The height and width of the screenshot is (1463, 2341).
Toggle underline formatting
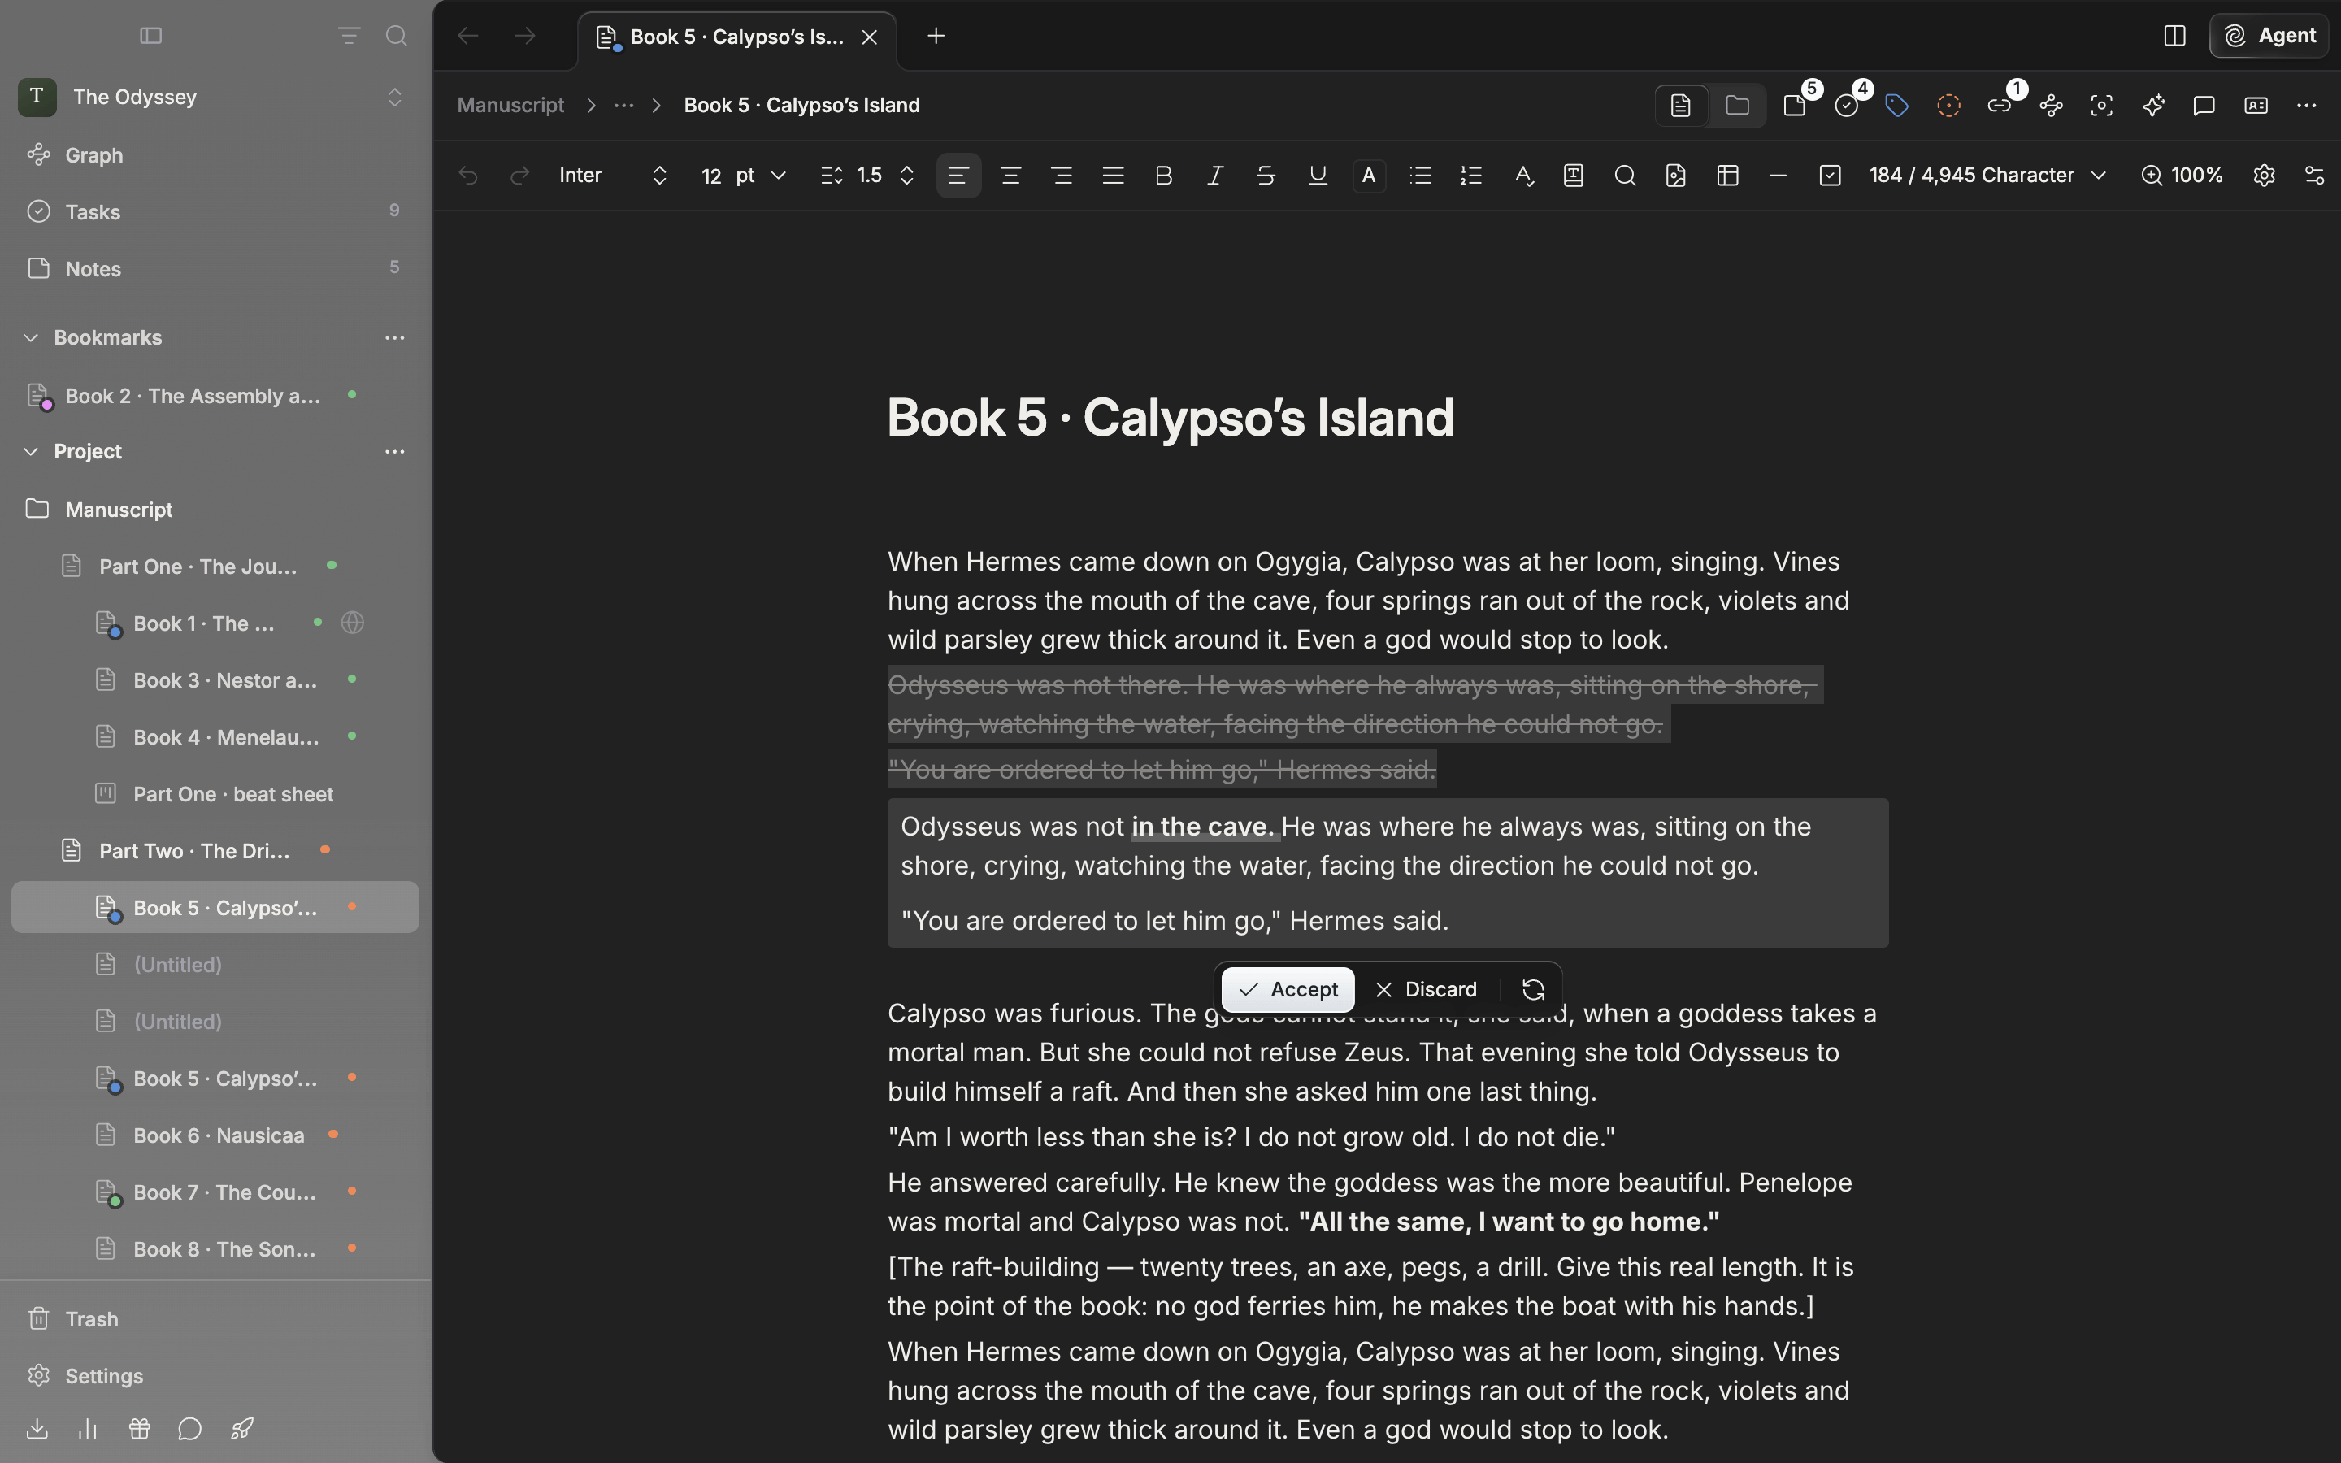(x=1318, y=175)
